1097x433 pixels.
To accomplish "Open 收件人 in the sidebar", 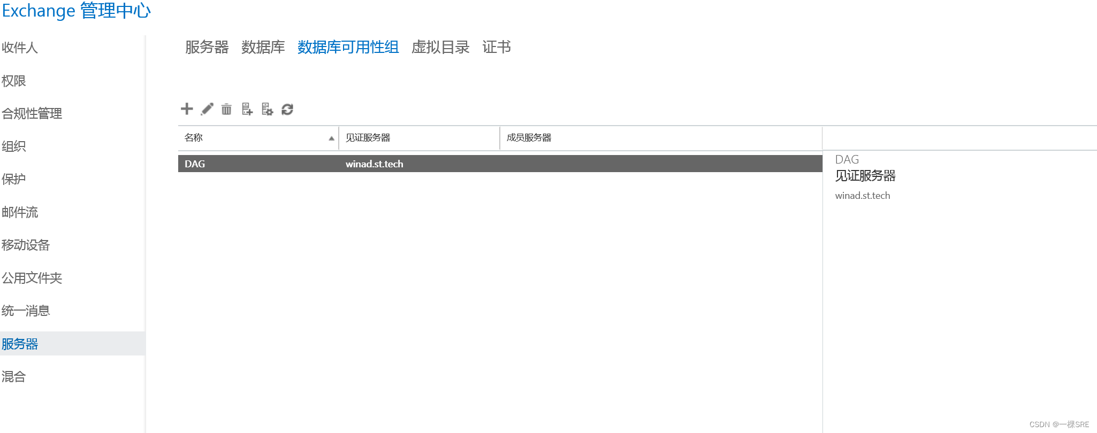I will click(20, 48).
